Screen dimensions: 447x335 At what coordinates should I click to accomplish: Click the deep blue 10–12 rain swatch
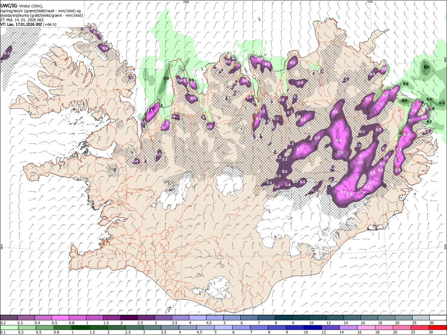click(x=312, y=327)
